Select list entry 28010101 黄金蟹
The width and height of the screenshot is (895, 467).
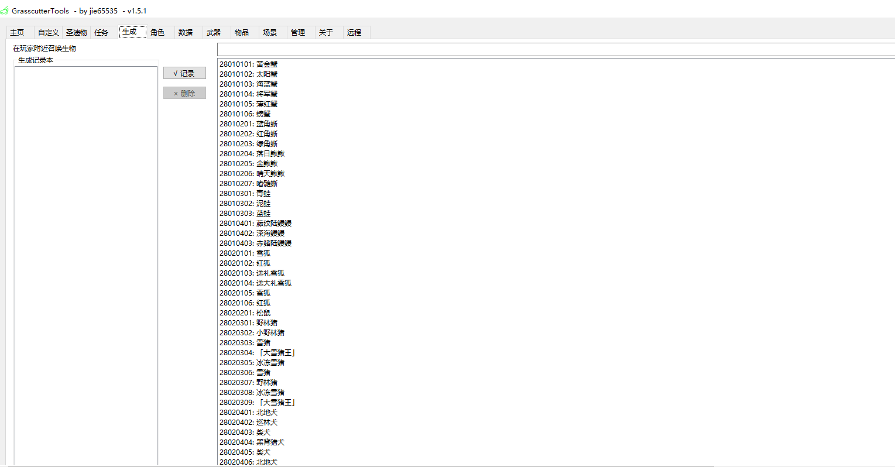(x=249, y=64)
